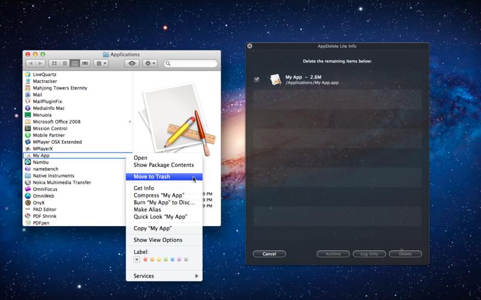The height and width of the screenshot is (300, 481).
Task: Apply the purple label color
Action: point(179,260)
